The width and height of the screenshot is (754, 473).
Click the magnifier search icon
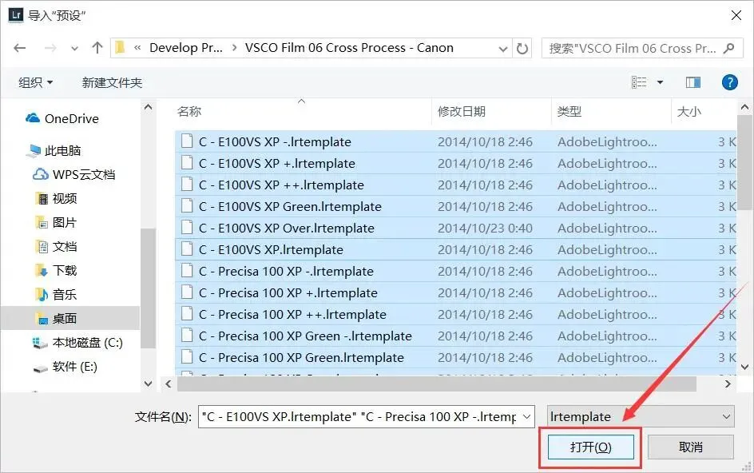729,48
